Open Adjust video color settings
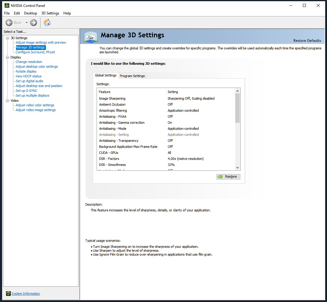Screen dimensions: 327x302 coord(35,105)
